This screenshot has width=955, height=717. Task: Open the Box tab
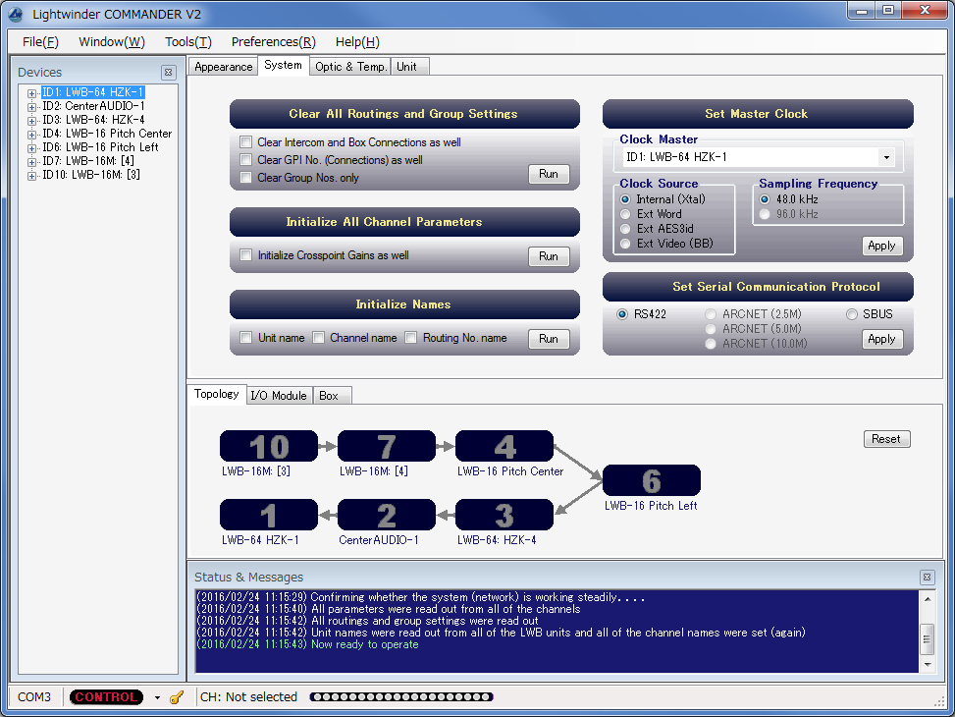(x=332, y=395)
